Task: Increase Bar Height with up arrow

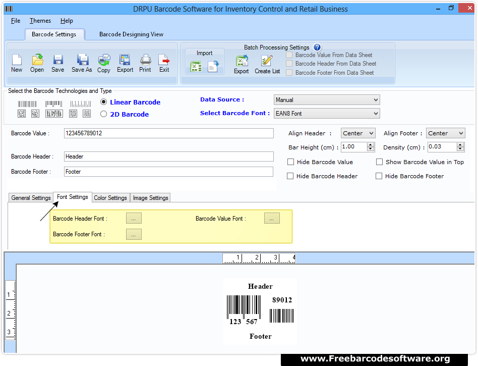Action: (x=371, y=145)
